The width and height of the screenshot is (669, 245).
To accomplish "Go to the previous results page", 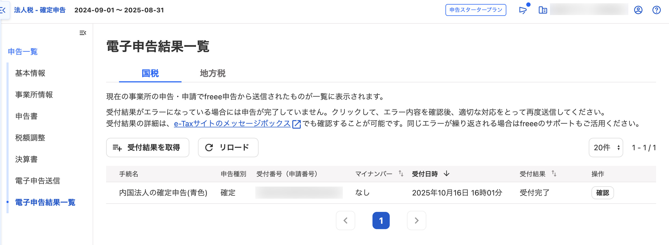I will coord(346,220).
